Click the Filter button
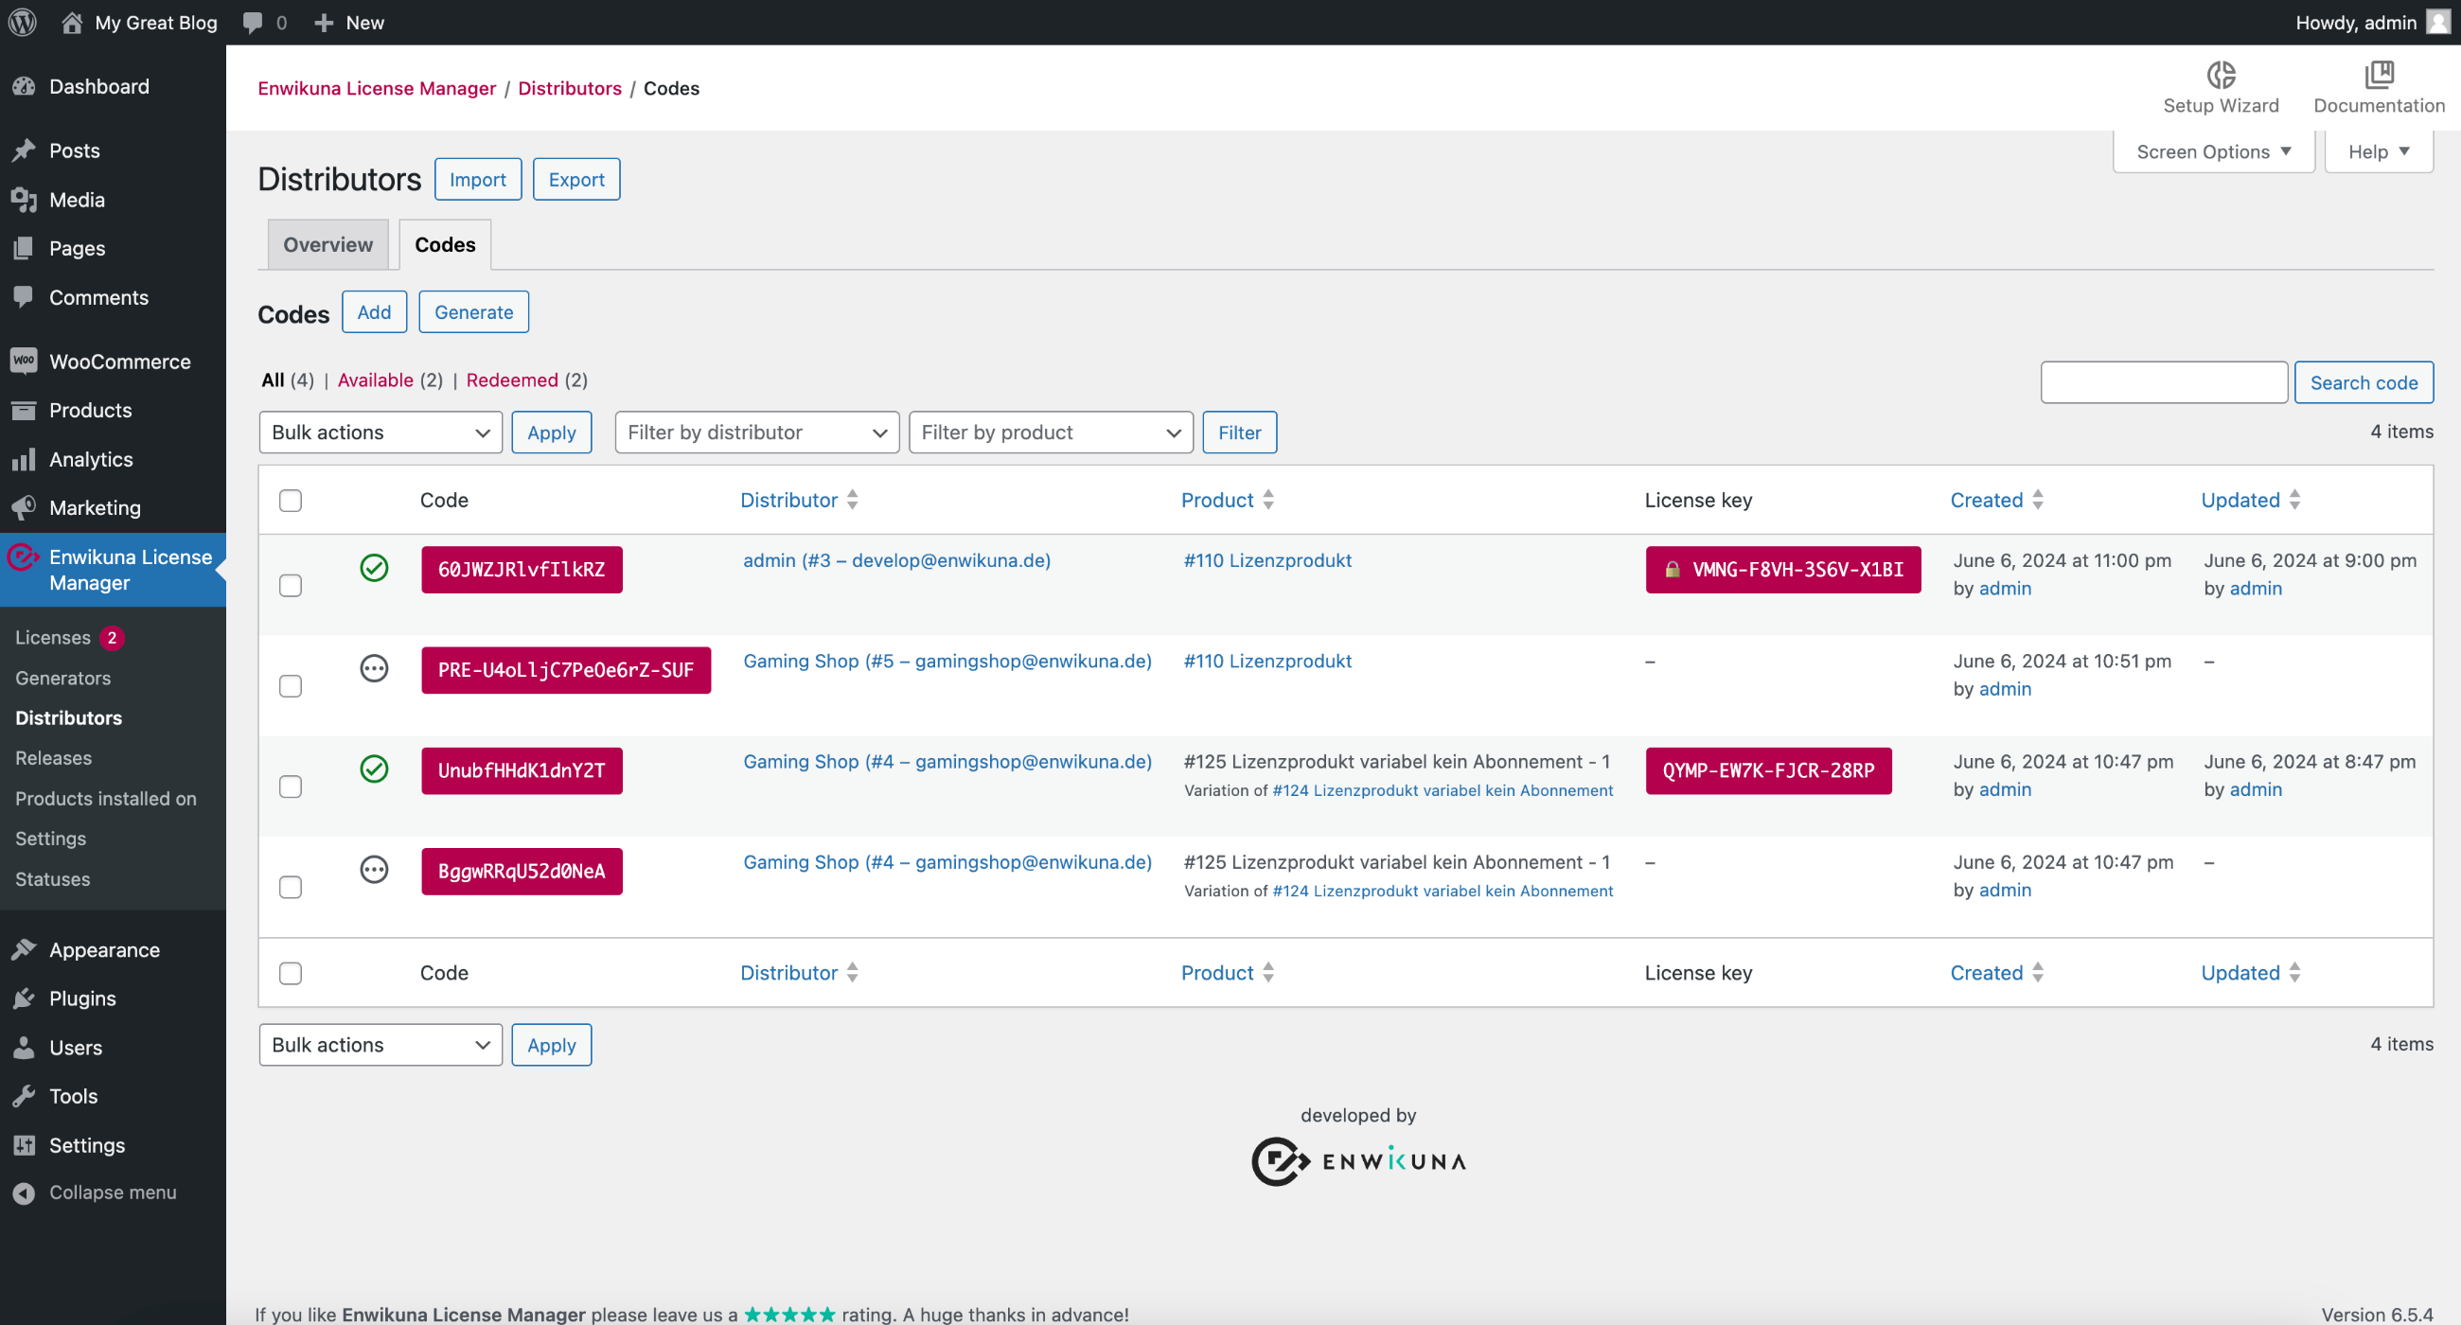 (x=1239, y=433)
